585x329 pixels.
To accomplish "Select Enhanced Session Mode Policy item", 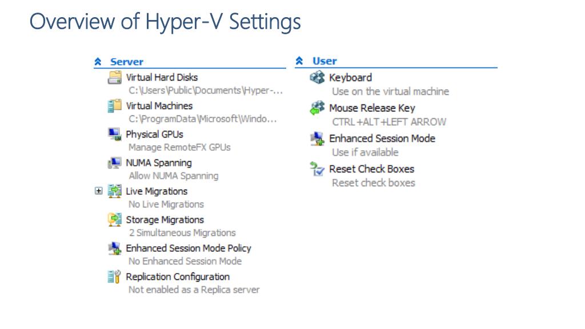I will pyautogui.click(x=189, y=248).
